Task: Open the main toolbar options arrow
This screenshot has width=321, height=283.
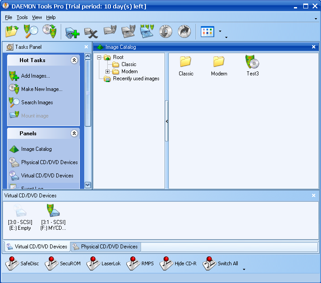Action: coord(226,37)
